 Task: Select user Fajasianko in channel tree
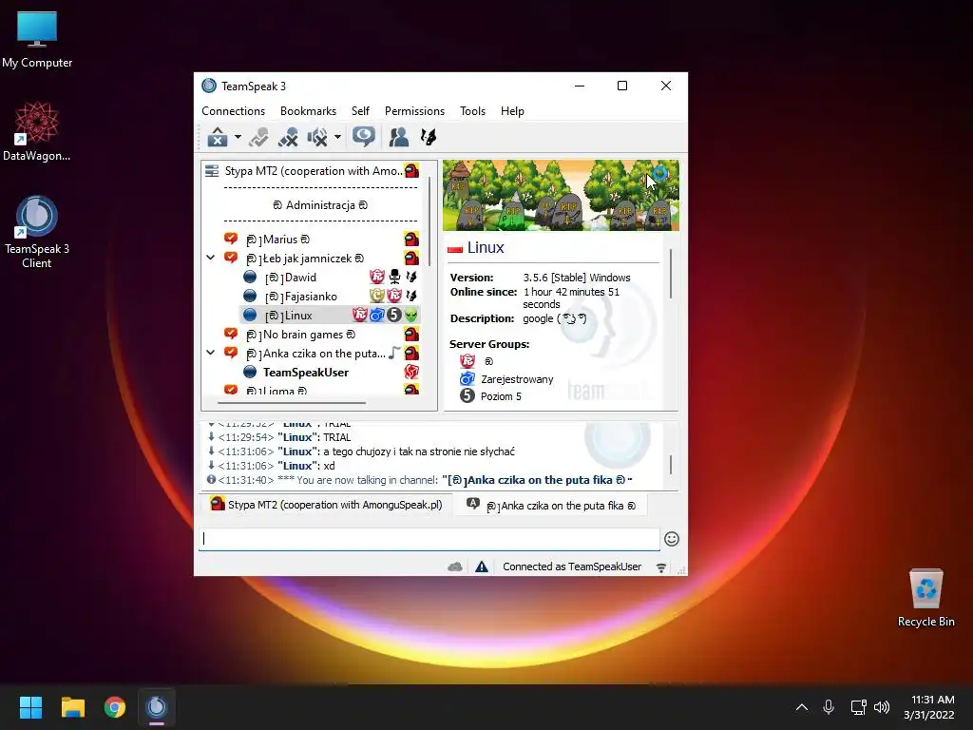[330, 297]
